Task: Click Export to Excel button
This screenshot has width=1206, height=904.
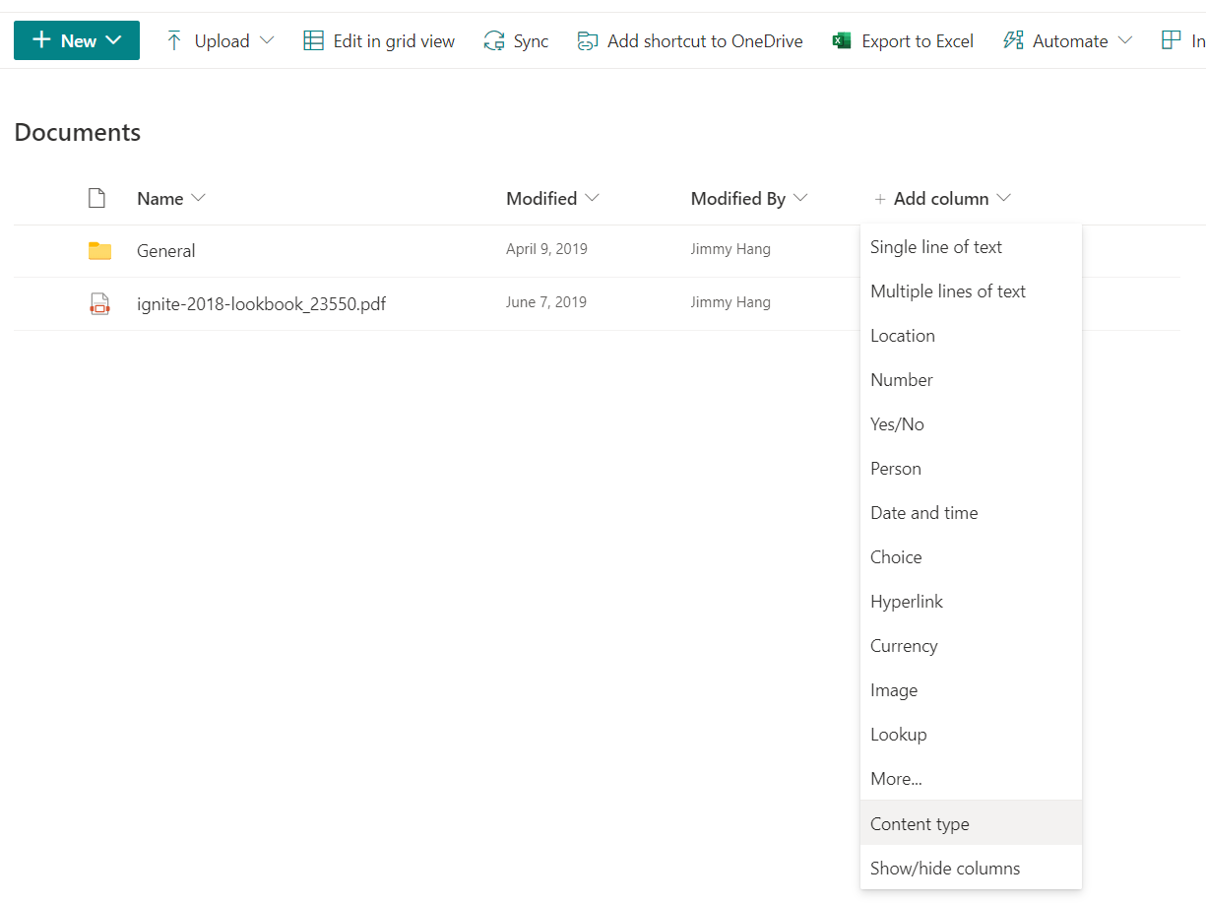Action: click(x=903, y=40)
